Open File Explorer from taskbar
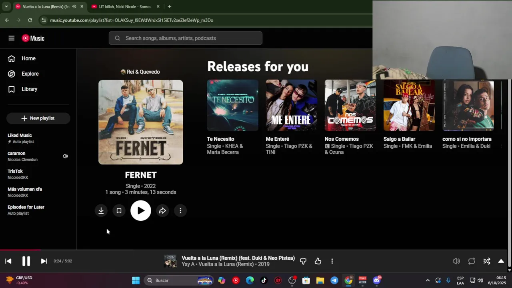 [x=320, y=280]
